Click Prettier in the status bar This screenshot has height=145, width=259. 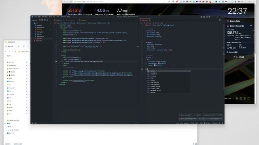click(214, 123)
